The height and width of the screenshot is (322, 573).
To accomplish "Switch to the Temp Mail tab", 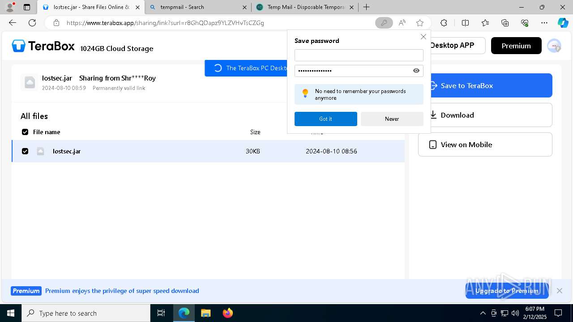I will pos(304,7).
